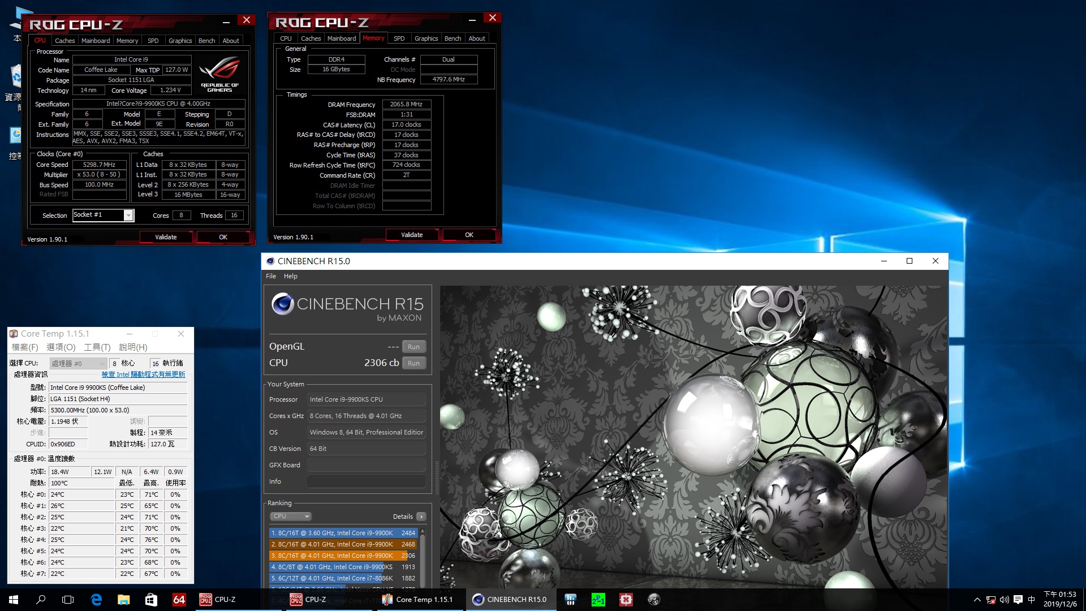The width and height of the screenshot is (1086, 611).
Task: Run the CPU benchmark
Action: (413, 363)
